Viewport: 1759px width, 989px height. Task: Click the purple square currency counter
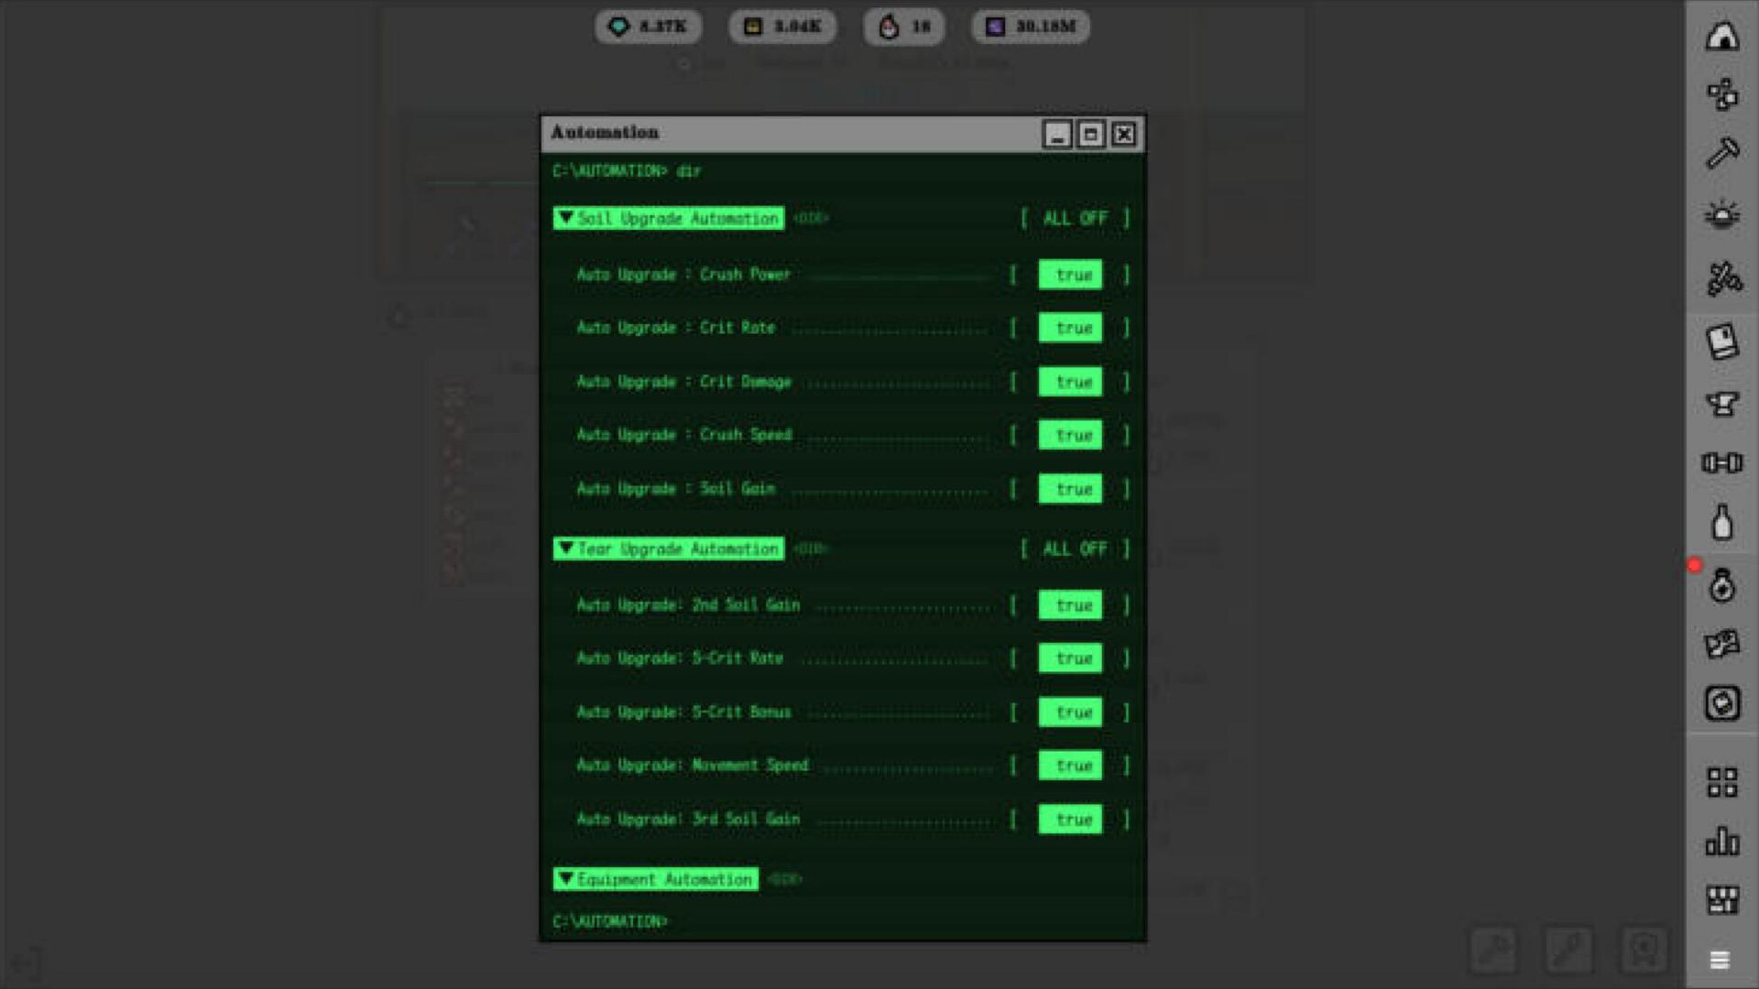point(1031,27)
